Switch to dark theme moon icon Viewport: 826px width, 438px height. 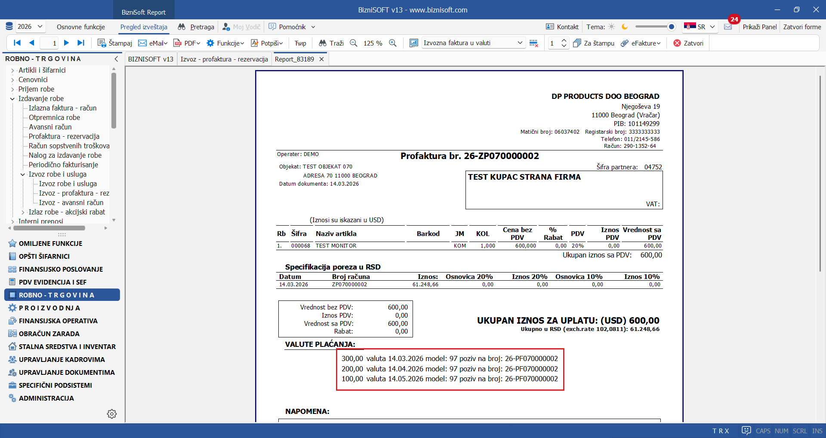(x=625, y=27)
